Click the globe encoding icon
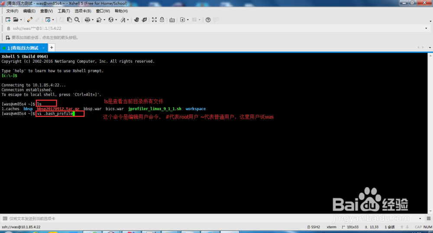Viewport: 433px width, 233px height. tap(111, 19)
